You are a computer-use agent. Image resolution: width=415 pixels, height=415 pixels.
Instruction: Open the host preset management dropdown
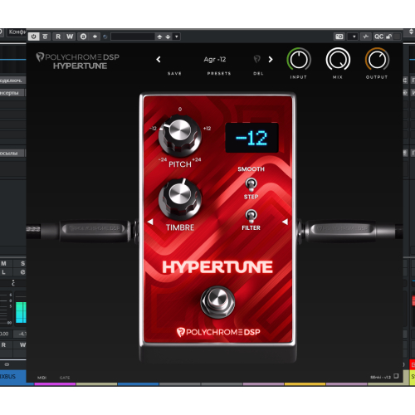[x=177, y=37]
